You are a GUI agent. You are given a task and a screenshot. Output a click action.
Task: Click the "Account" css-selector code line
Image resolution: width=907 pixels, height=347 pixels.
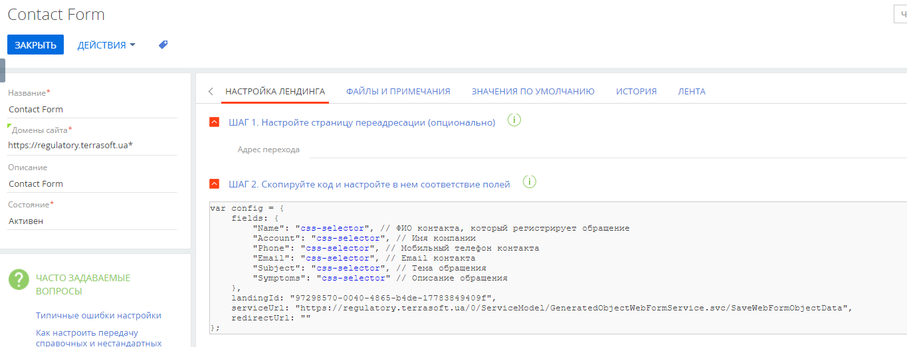(x=364, y=238)
